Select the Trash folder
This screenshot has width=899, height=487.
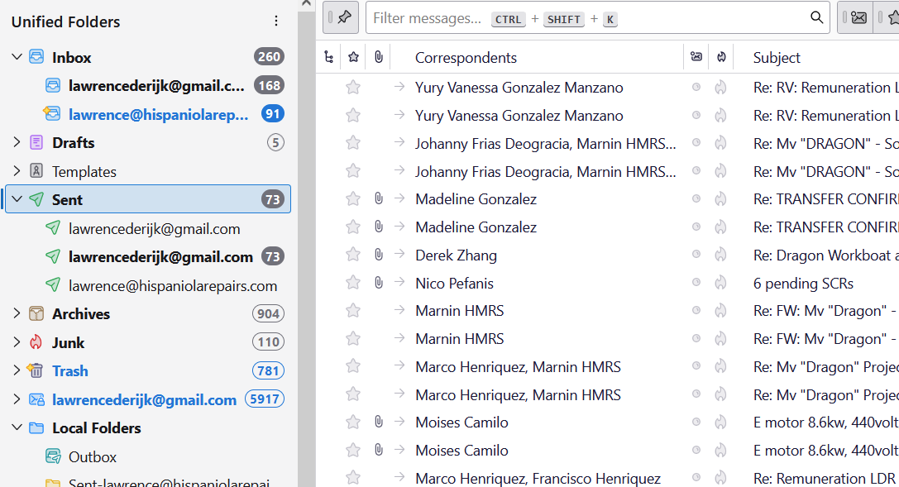pyautogui.click(x=148, y=370)
